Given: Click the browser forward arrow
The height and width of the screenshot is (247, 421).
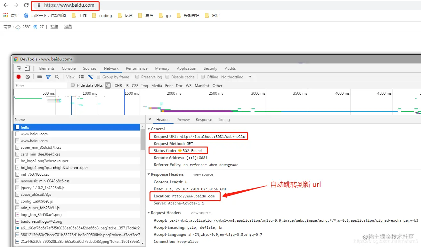Looking at the screenshot, I should coord(16,5).
